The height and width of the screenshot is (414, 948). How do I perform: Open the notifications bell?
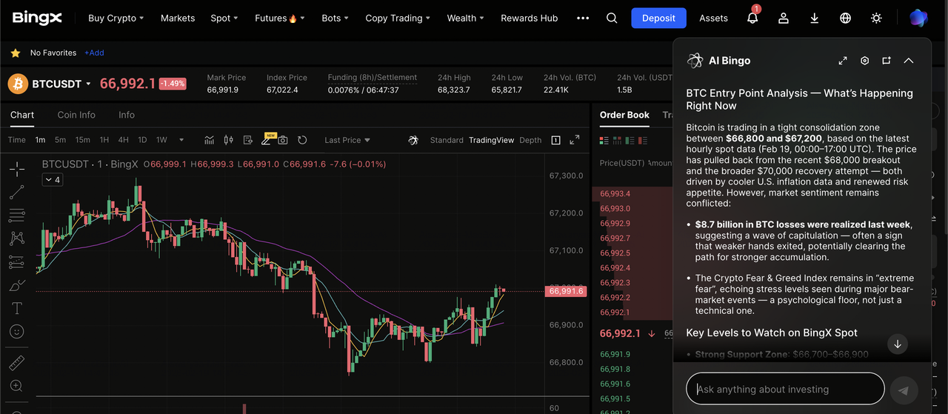click(752, 18)
